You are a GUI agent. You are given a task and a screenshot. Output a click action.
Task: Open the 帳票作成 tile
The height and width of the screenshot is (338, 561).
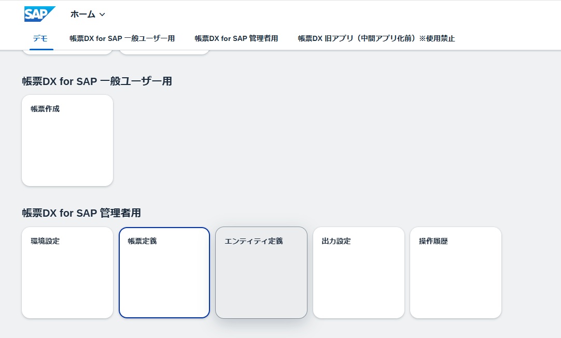click(67, 140)
